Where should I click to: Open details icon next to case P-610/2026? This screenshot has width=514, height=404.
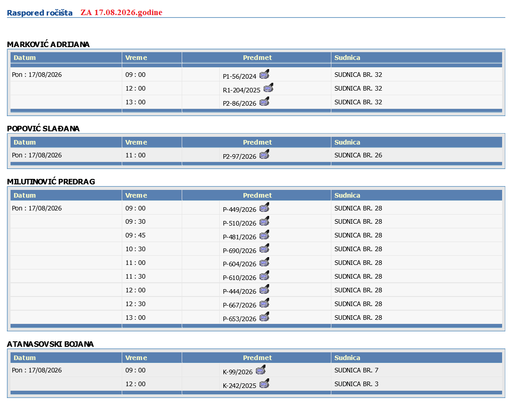click(264, 276)
